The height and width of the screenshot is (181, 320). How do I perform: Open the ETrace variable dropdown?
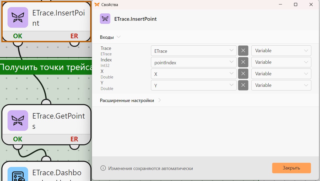point(194,51)
